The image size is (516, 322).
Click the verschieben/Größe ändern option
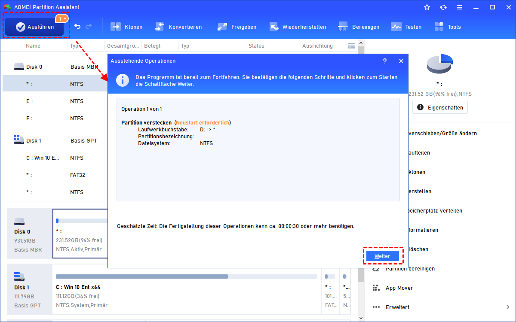point(442,133)
